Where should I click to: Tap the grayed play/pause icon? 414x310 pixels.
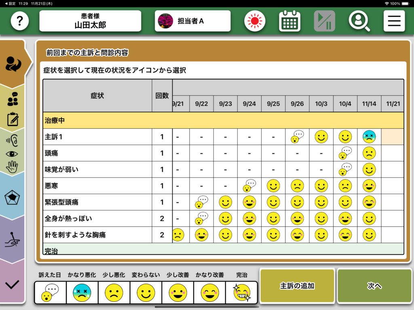(x=324, y=21)
